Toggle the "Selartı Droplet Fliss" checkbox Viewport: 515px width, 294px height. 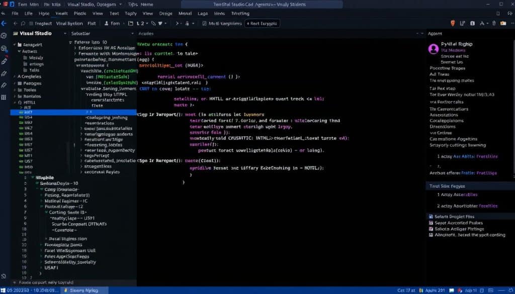pyautogui.click(x=431, y=217)
